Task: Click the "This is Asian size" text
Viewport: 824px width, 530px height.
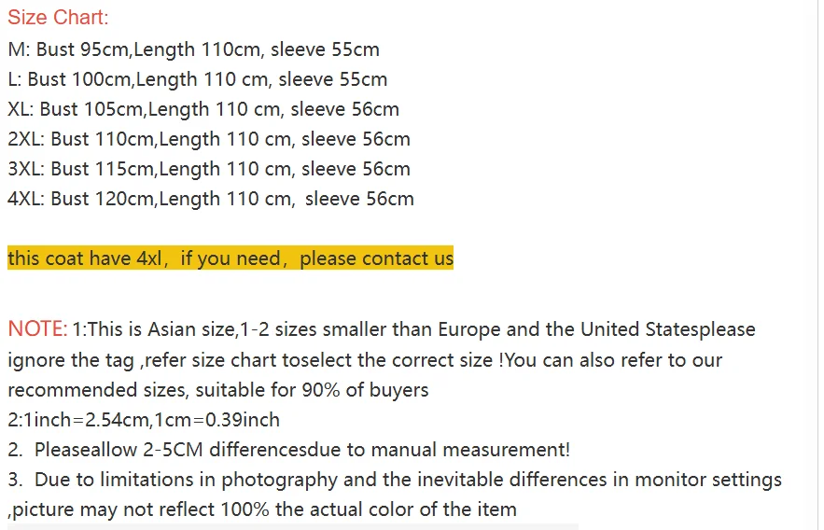Action: (x=162, y=329)
